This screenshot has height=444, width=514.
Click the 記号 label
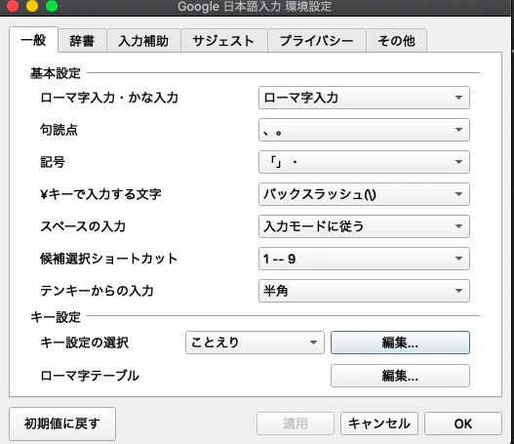[53, 162]
